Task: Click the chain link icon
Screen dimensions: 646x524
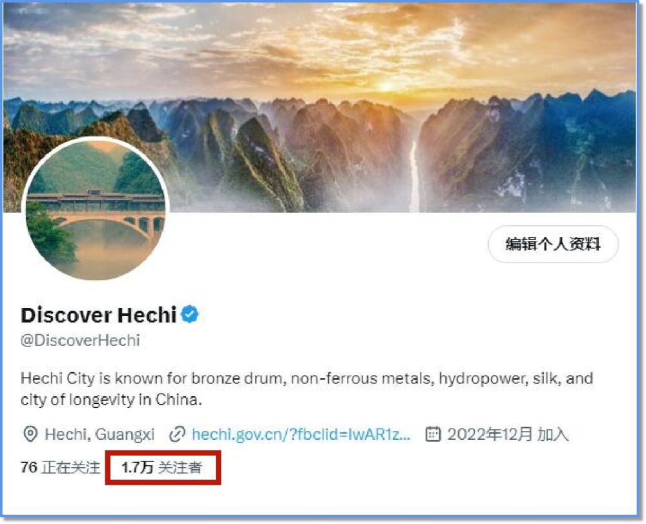Action: 178,434
